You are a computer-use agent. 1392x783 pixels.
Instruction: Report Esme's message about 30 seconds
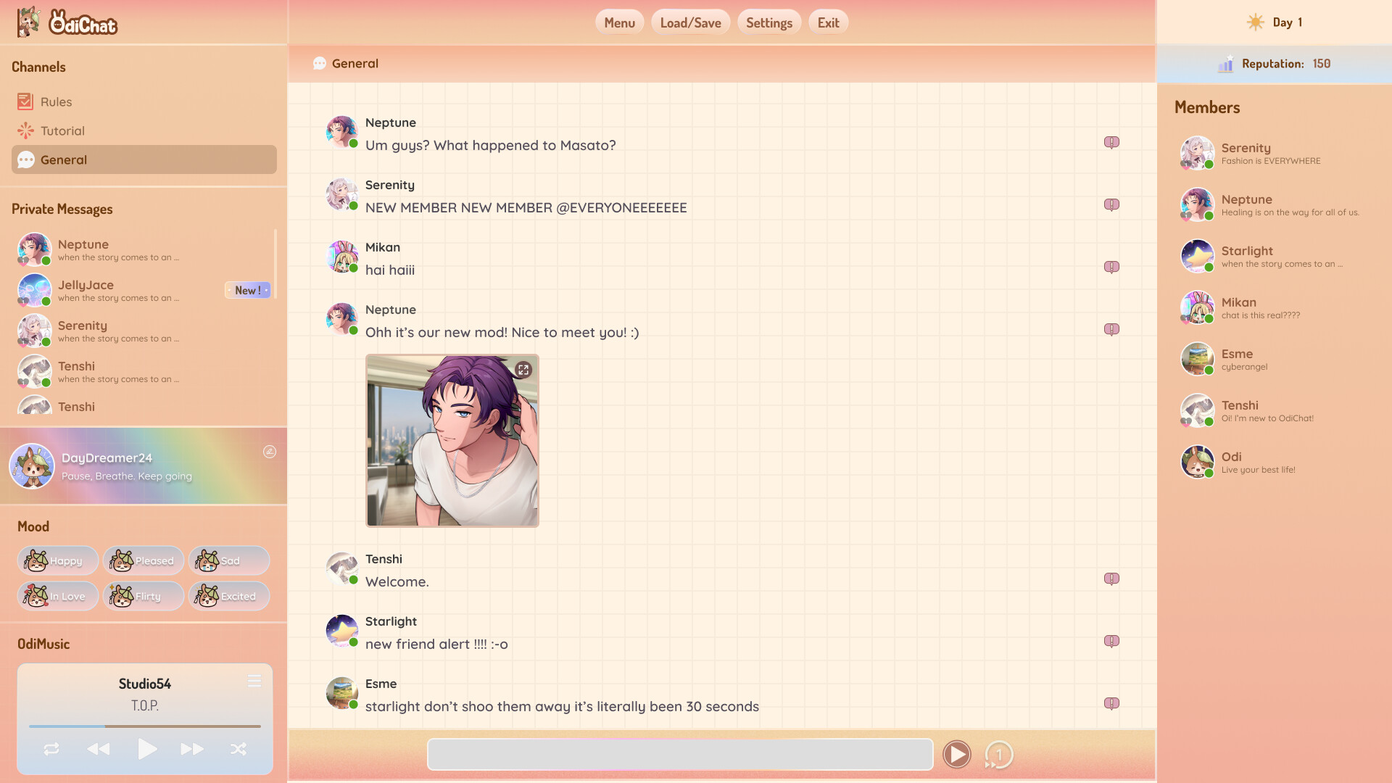point(1111,703)
